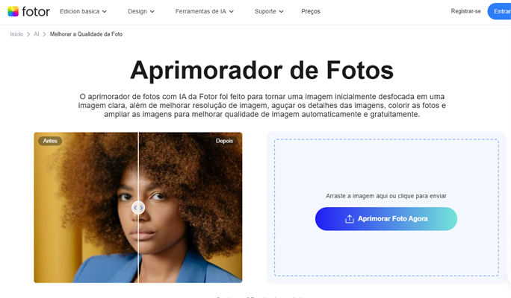The height and width of the screenshot is (298, 511).
Task: Click the dashed image drop area
Action: [x=386, y=207]
